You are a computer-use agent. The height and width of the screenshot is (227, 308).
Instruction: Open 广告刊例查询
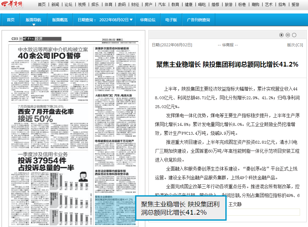(198, 20)
